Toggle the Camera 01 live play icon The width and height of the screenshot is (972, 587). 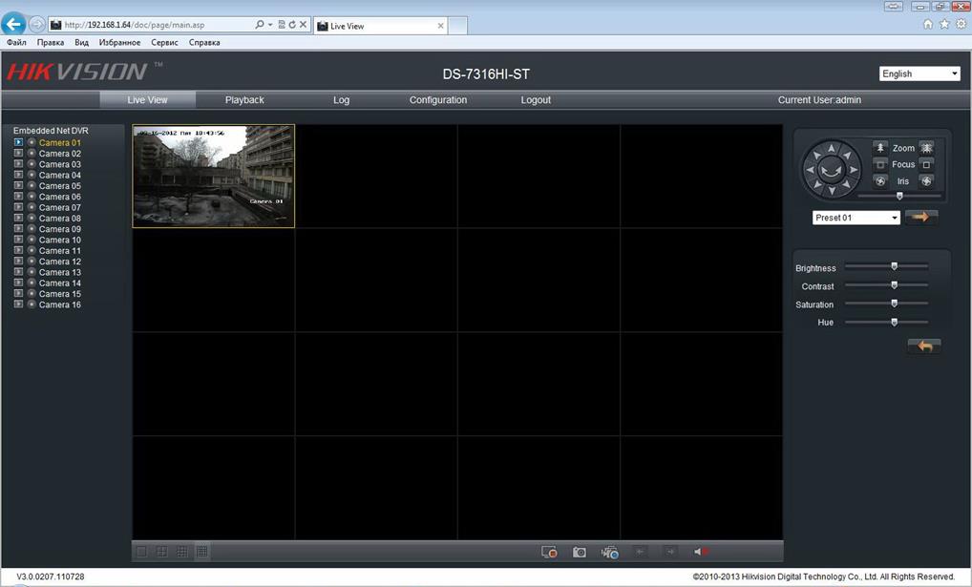pyautogui.click(x=18, y=142)
